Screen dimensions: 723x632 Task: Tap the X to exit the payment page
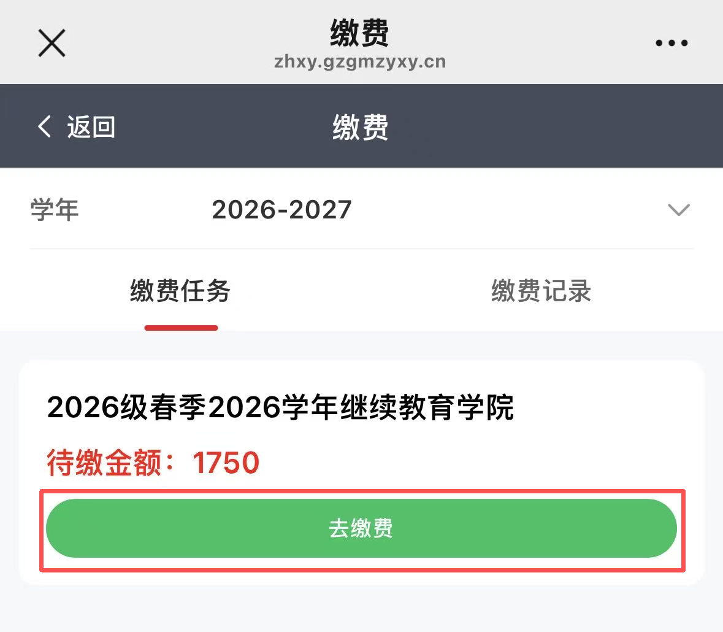point(51,42)
